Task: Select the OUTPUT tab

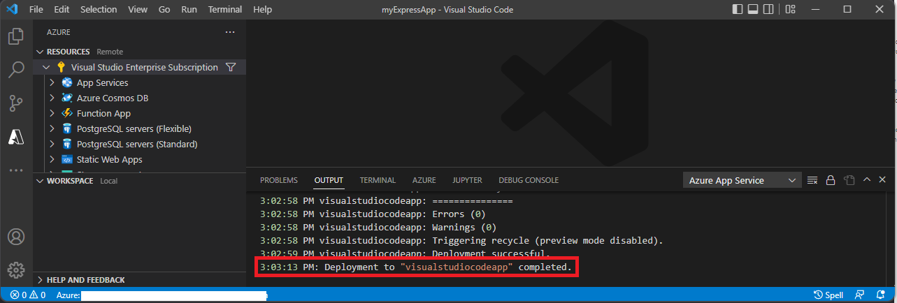Action: [329, 180]
